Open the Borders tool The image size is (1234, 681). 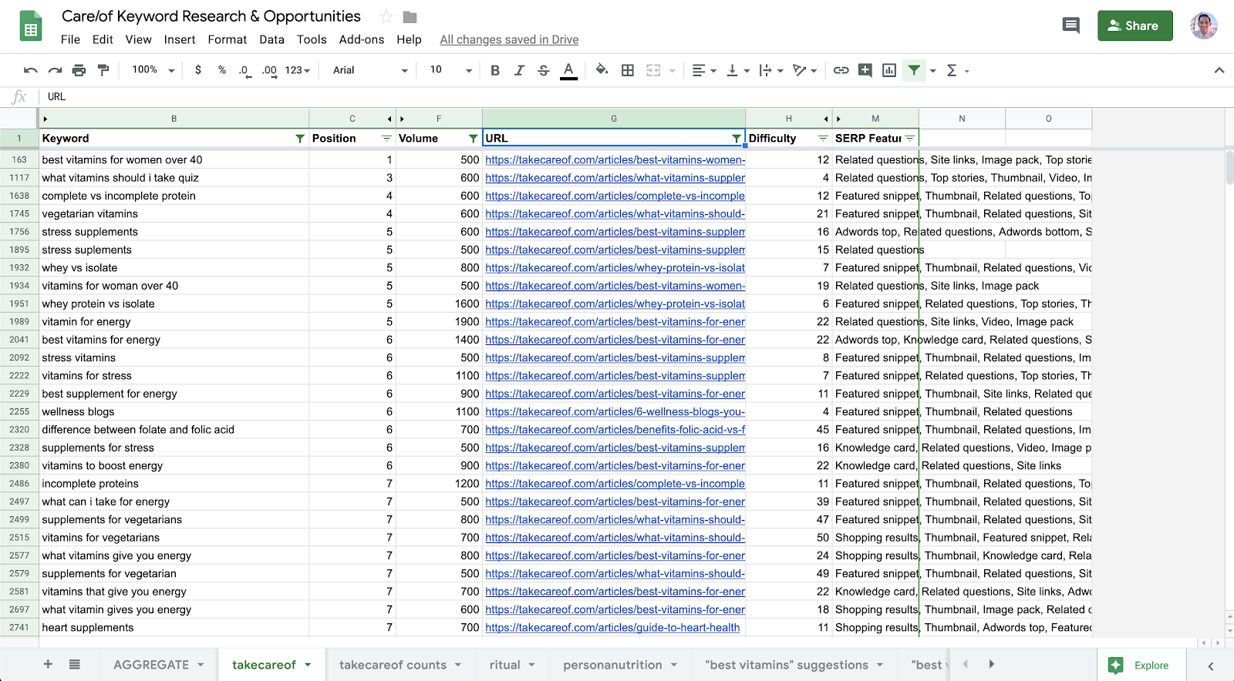coord(628,70)
